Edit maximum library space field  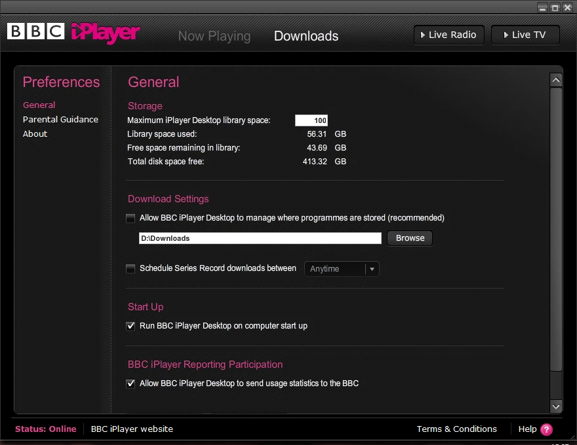coord(311,120)
